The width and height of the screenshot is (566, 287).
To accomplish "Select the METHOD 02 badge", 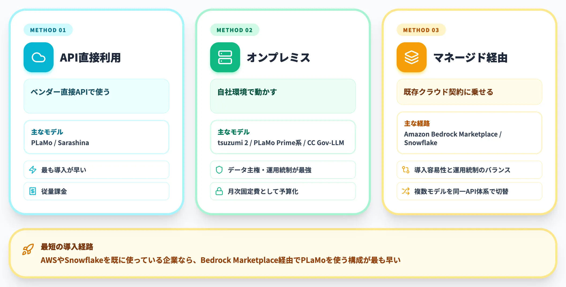I will pos(234,30).
